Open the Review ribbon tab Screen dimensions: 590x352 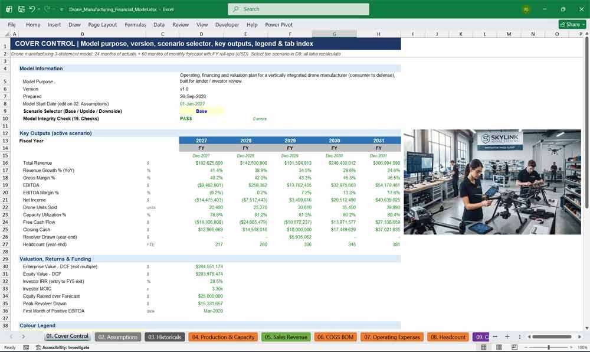click(181, 24)
